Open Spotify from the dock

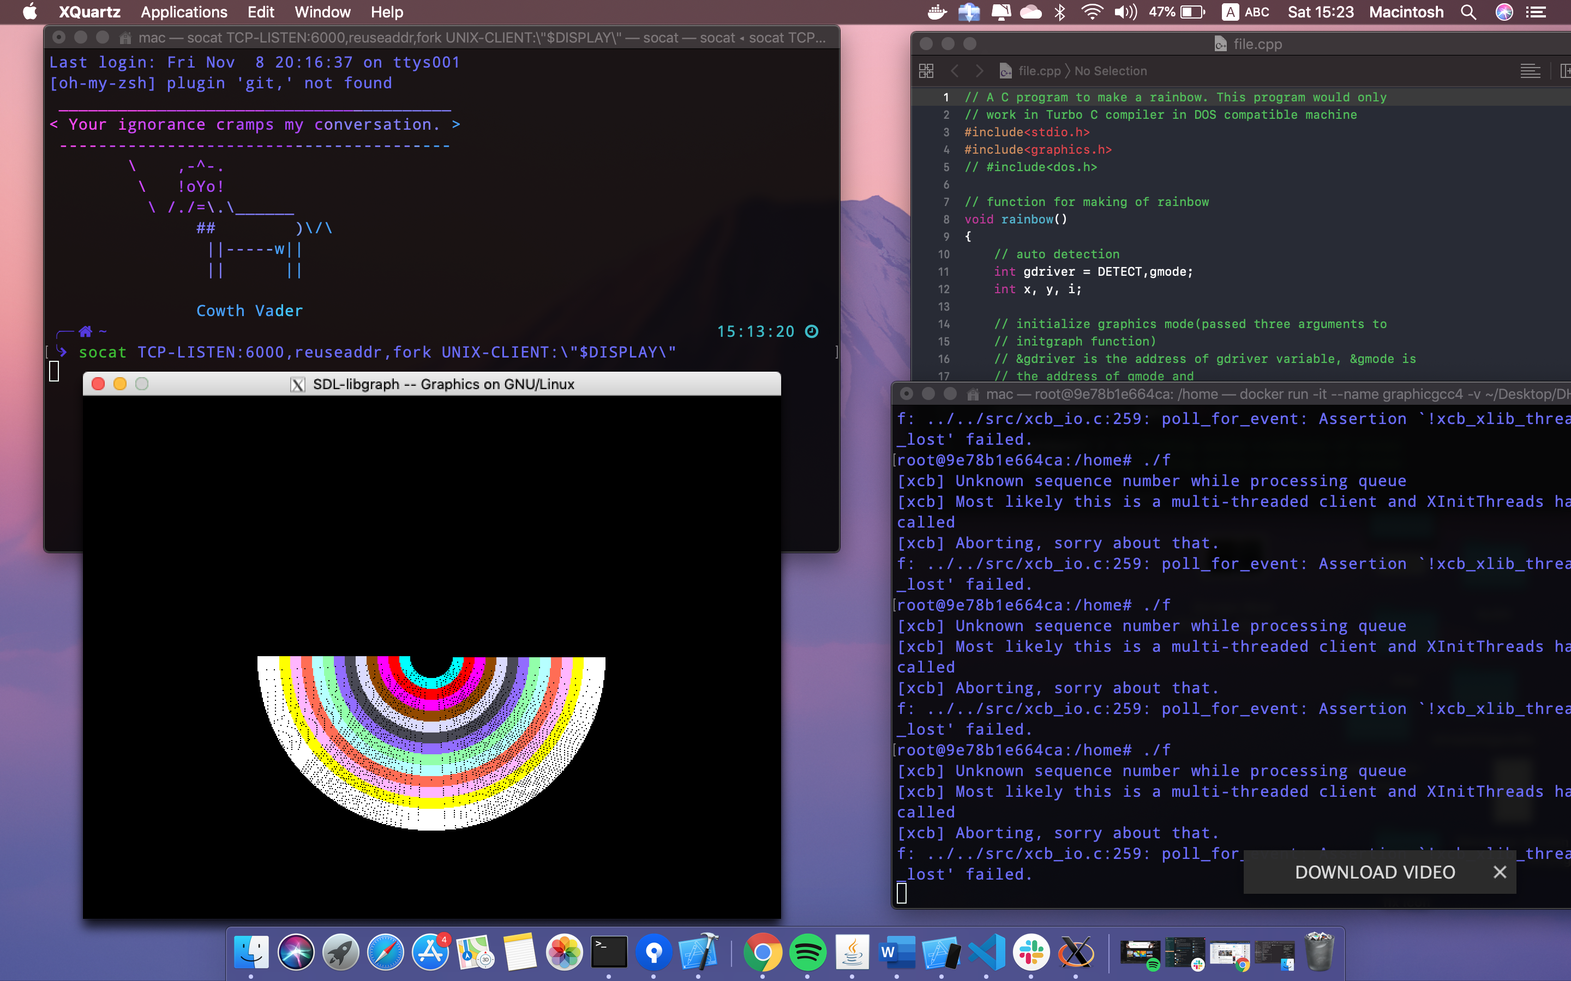coord(807,953)
